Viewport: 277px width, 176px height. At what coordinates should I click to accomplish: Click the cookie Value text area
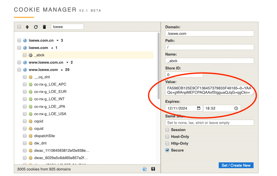[x=210, y=90]
